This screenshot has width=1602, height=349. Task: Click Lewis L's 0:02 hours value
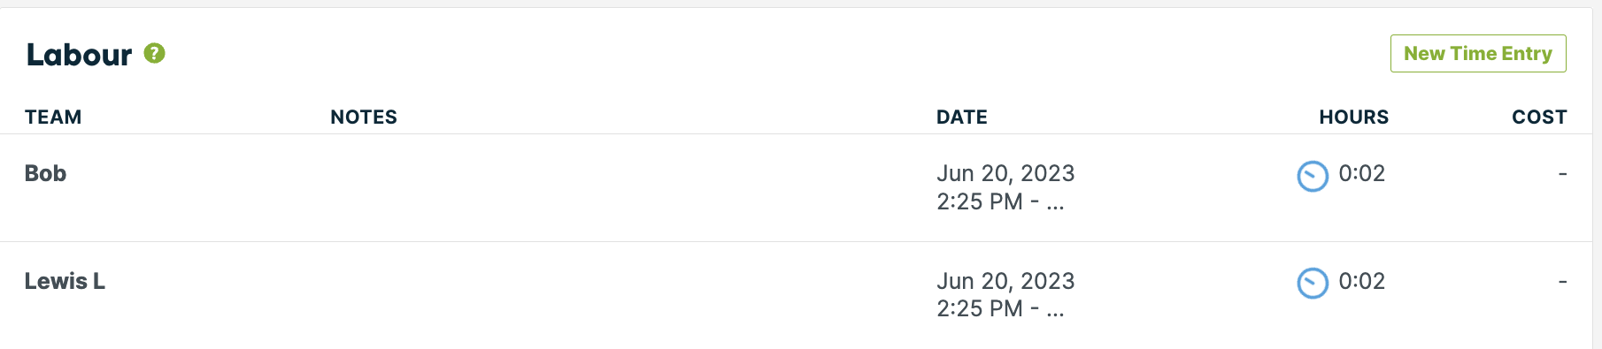pyautogui.click(x=1362, y=281)
